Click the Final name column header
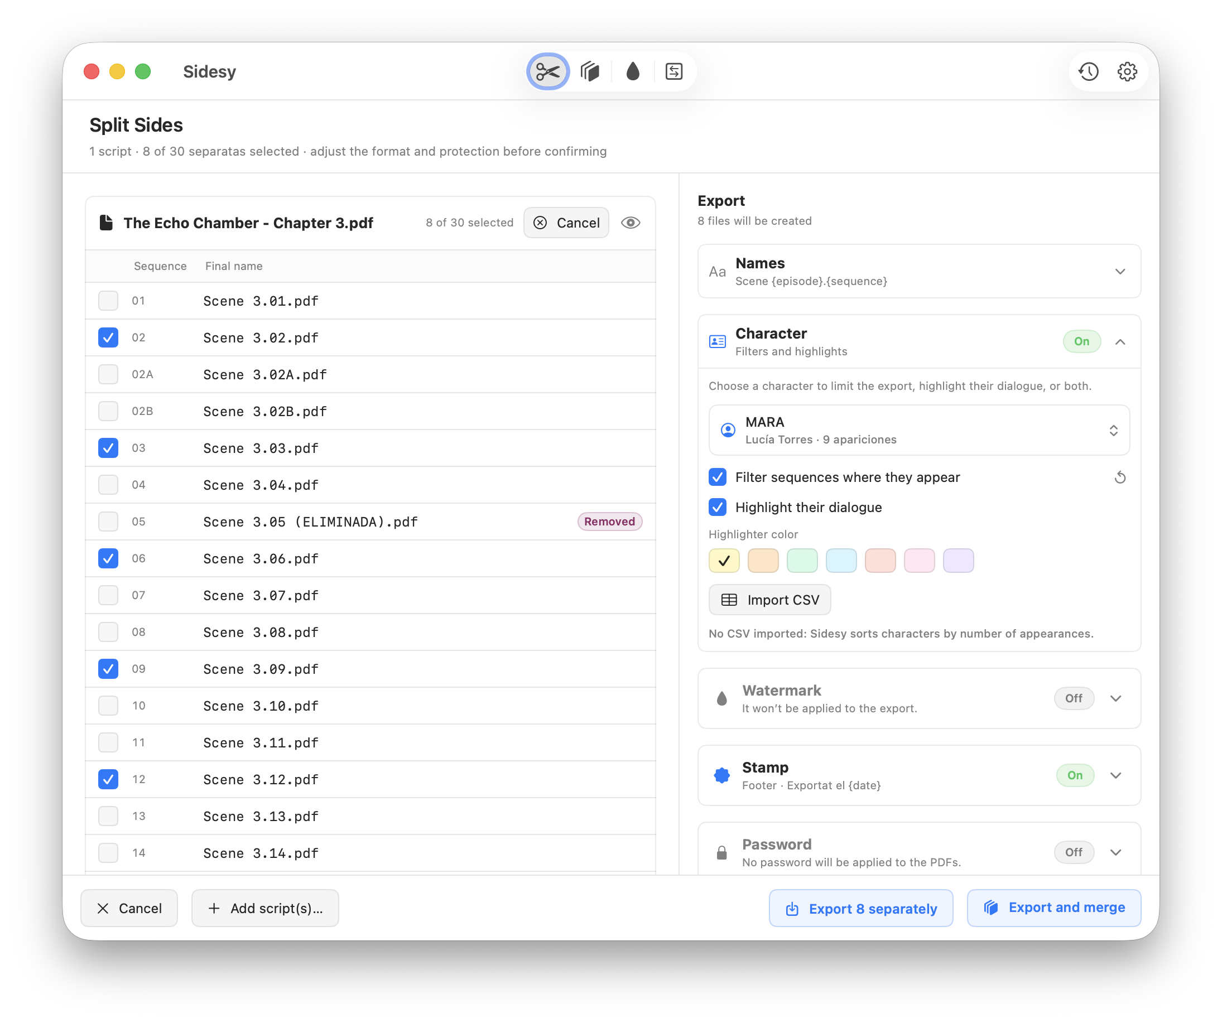The image size is (1222, 1023). pyautogui.click(x=234, y=266)
